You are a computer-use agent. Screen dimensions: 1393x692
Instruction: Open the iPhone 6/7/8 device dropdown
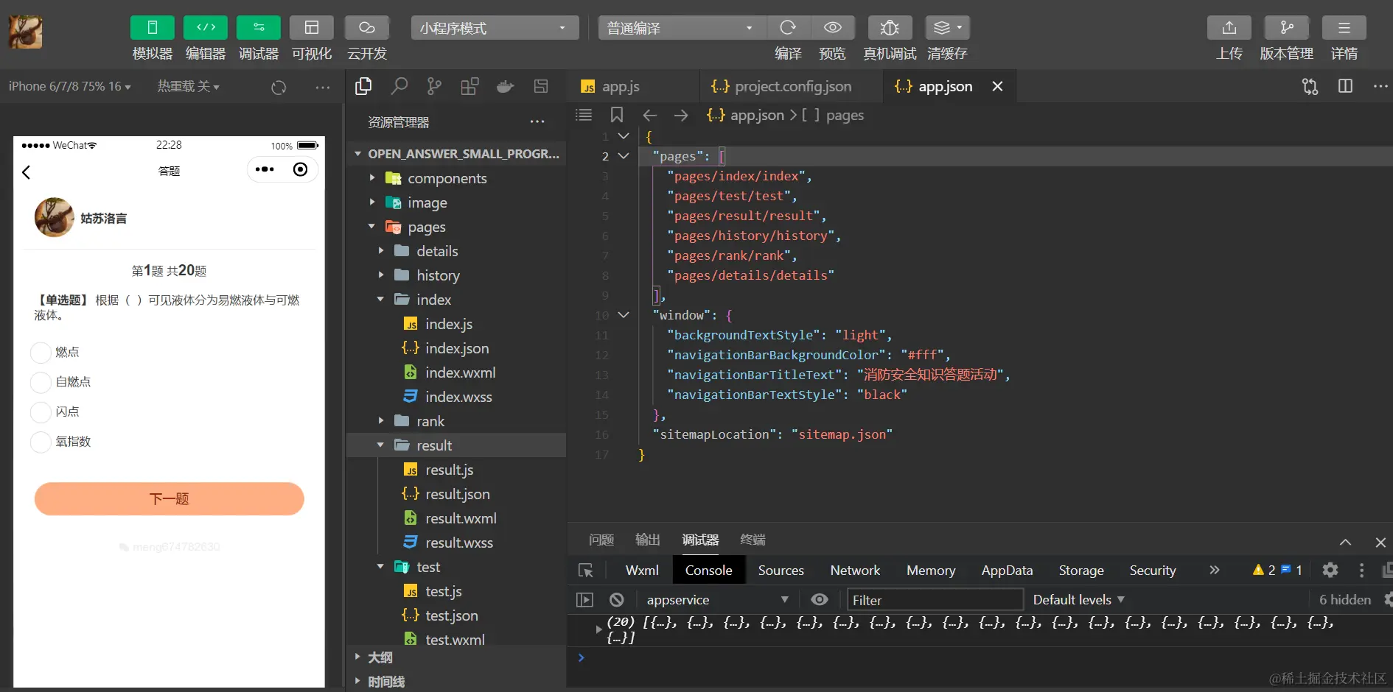click(70, 86)
